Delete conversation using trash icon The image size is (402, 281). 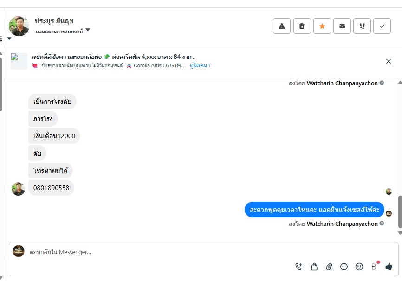point(302,26)
